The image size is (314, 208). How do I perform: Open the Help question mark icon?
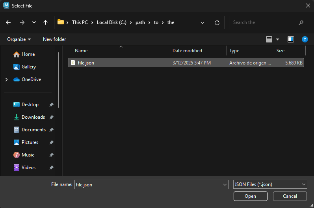305,39
